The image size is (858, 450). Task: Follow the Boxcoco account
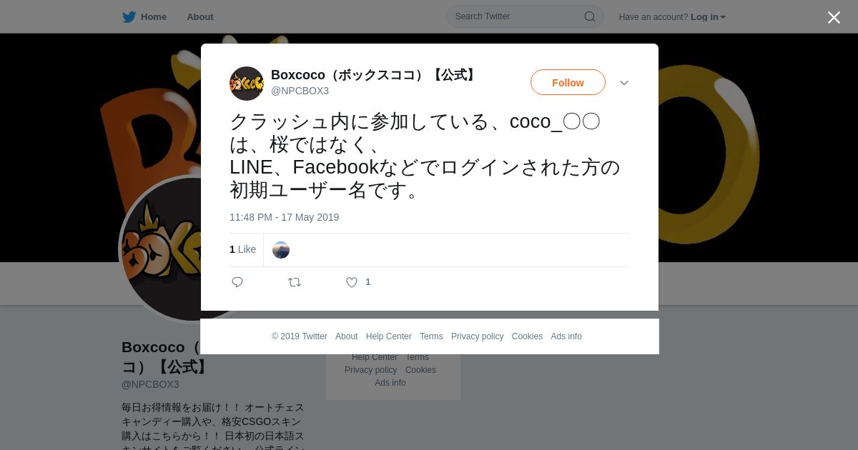coord(568,83)
